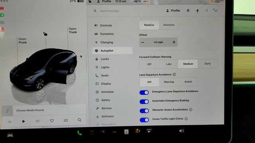Tap Choose Media Source
Screen dimensions: 255x143
[30, 110]
